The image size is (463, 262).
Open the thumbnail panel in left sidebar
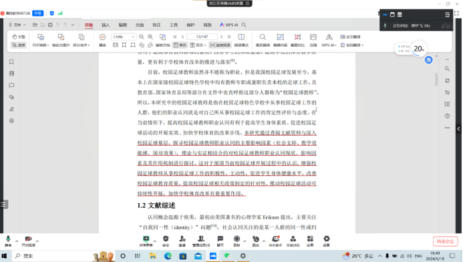(x=11, y=74)
